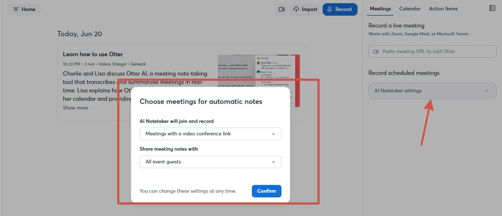Open the Home navigation menu
This screenshot has height=216, width=502.
pyautogui.click(x=24, y=9)
